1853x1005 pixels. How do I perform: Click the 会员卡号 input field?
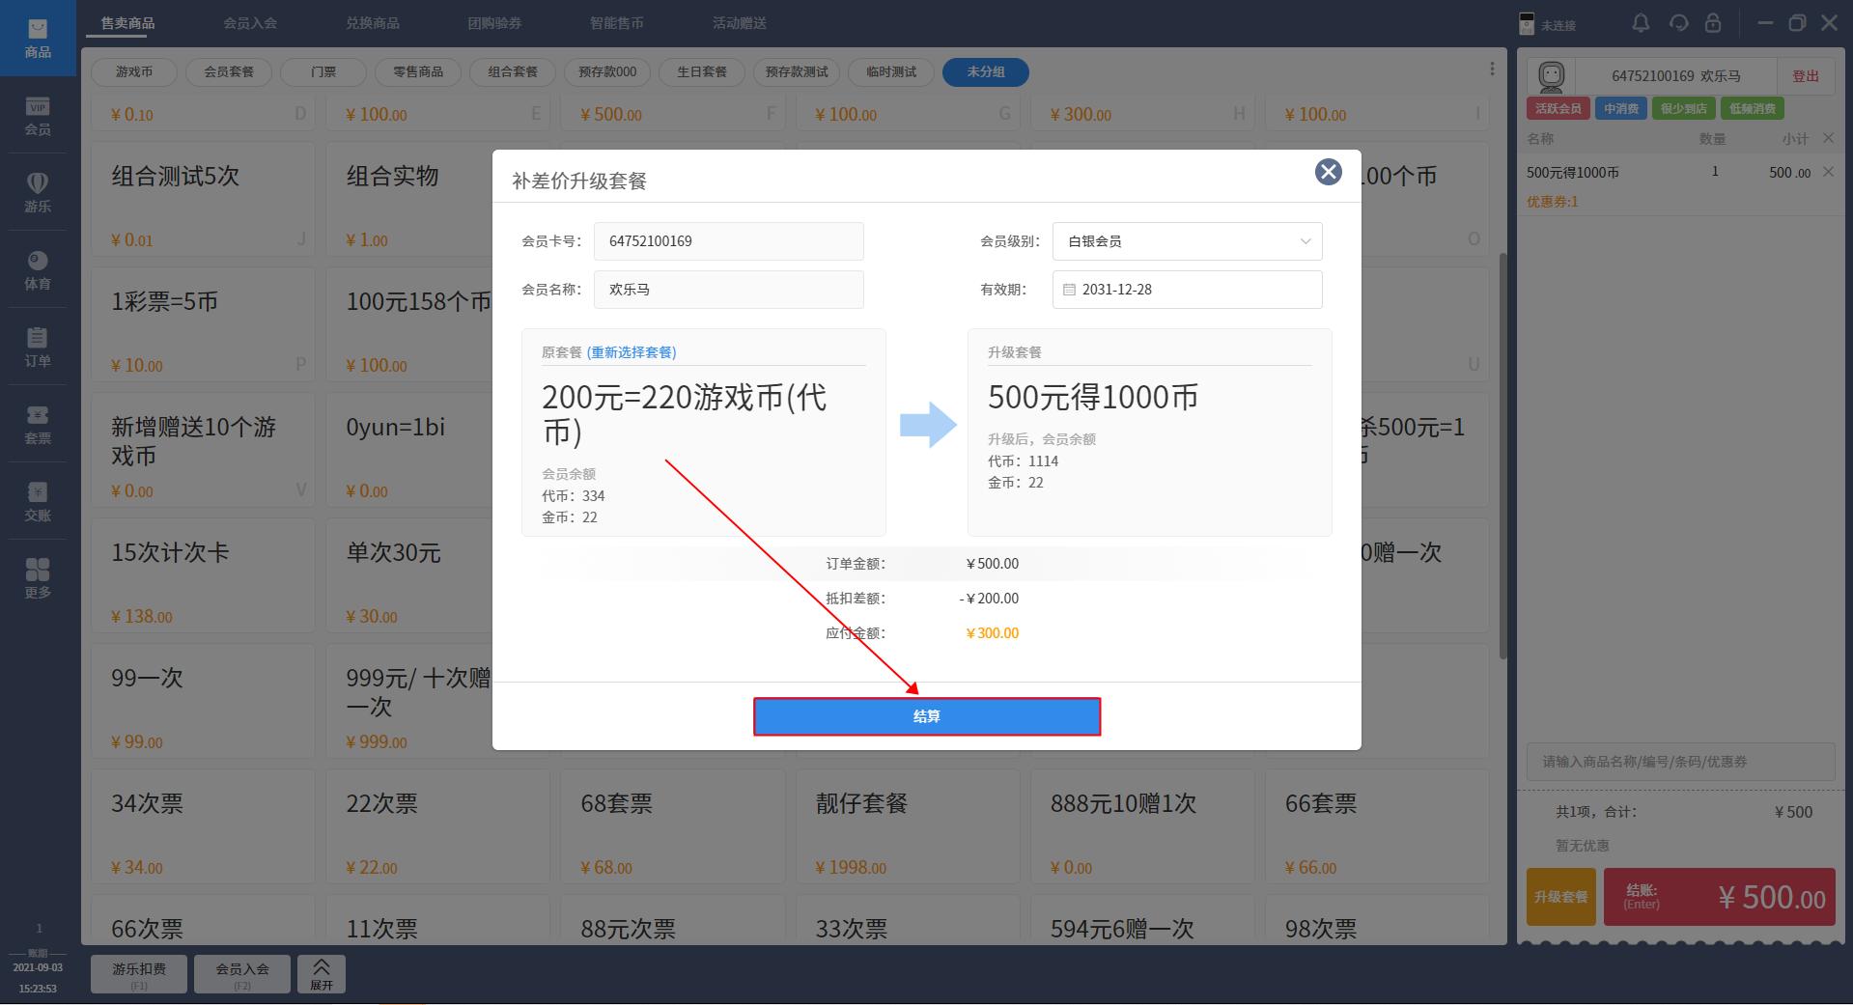(x=729, y=241)
